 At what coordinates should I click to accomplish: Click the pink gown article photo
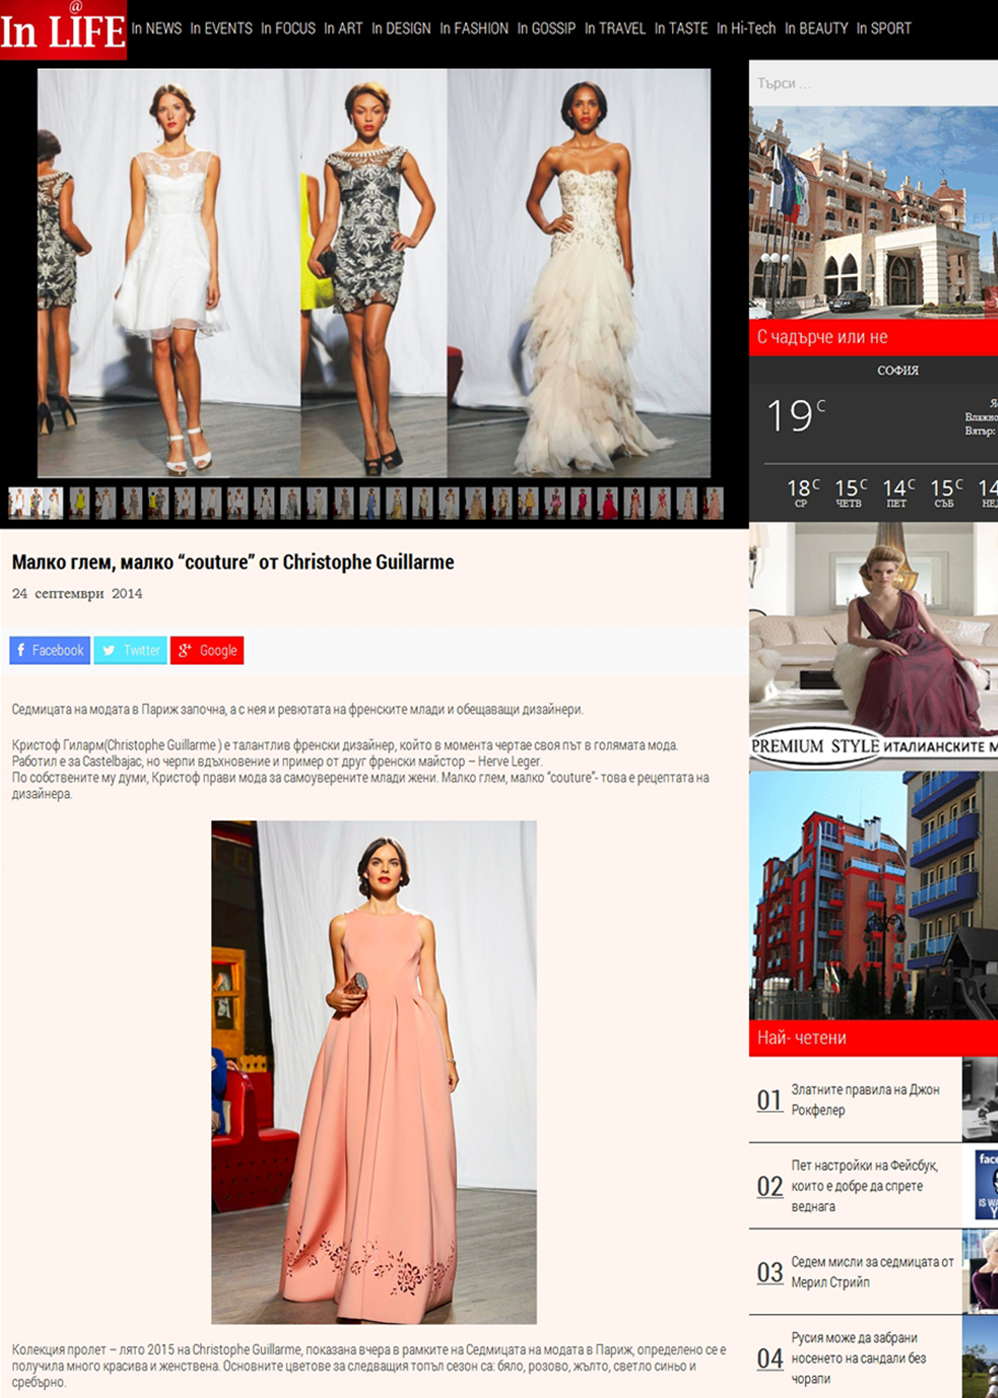tap(374, 1071)
